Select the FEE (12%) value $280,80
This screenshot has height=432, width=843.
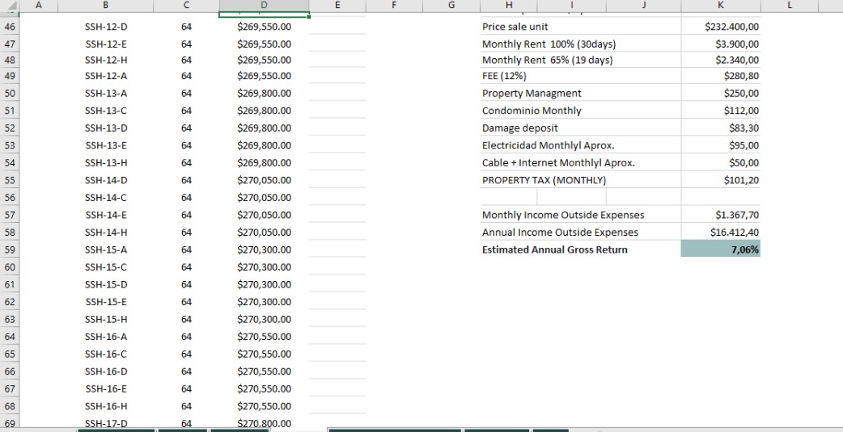[x=720, y=76]
